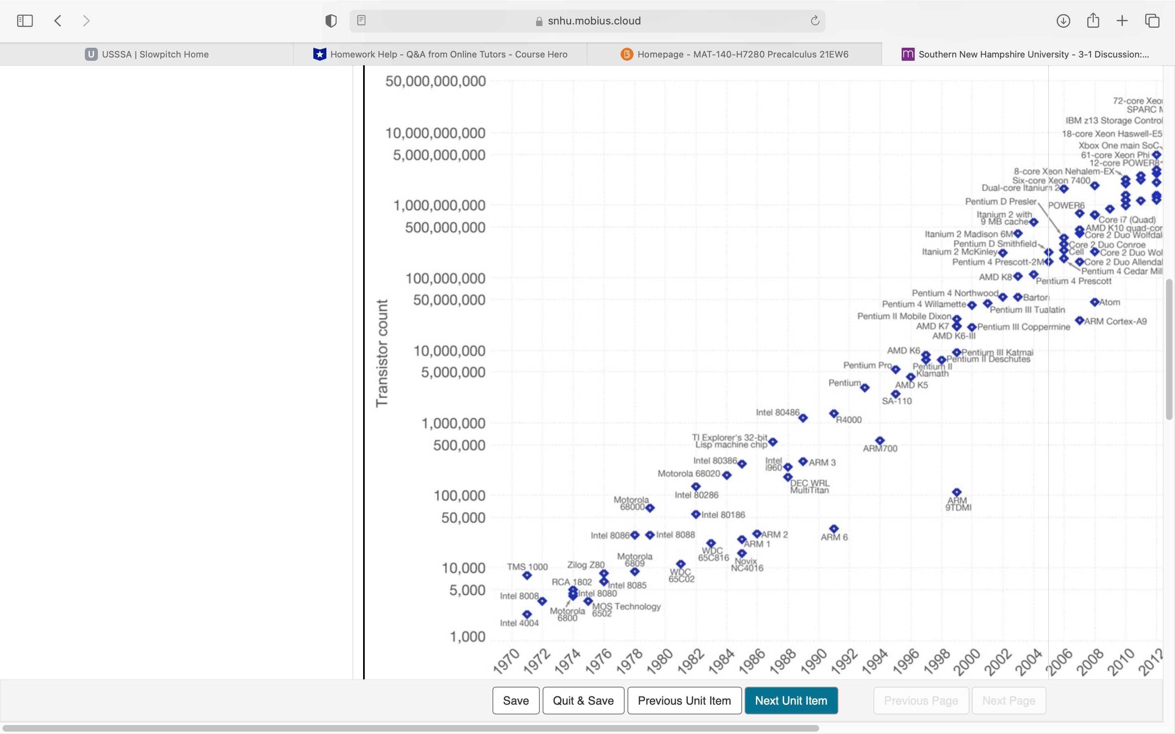
Task: Select Previous Unit Item
Action: point(685,701)
